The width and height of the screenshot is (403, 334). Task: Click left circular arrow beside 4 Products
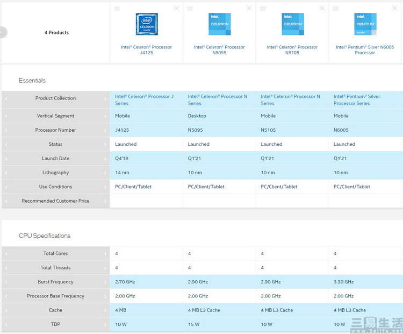pos(3,32)
